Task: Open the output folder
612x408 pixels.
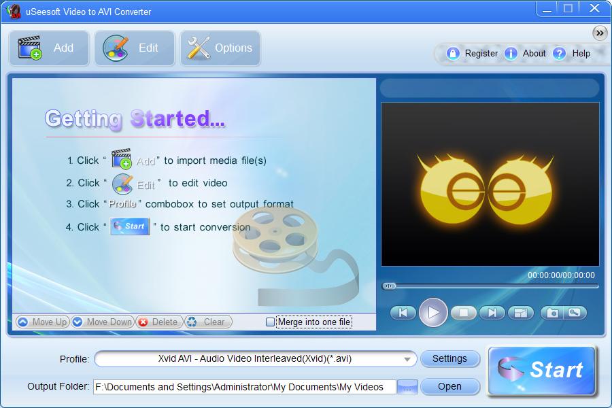Action: point(449,386)
